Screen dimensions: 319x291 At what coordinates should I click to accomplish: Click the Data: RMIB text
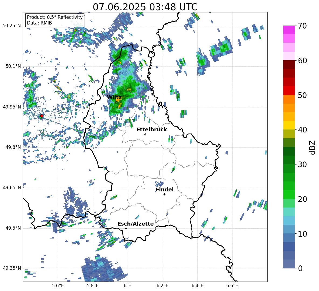(x=39, y=23)
